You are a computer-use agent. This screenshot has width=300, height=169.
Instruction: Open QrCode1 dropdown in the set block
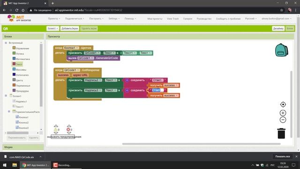(x=92, y=53)
